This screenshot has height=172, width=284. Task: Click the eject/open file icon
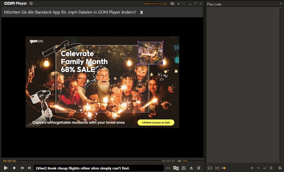[x=191, y=168]
